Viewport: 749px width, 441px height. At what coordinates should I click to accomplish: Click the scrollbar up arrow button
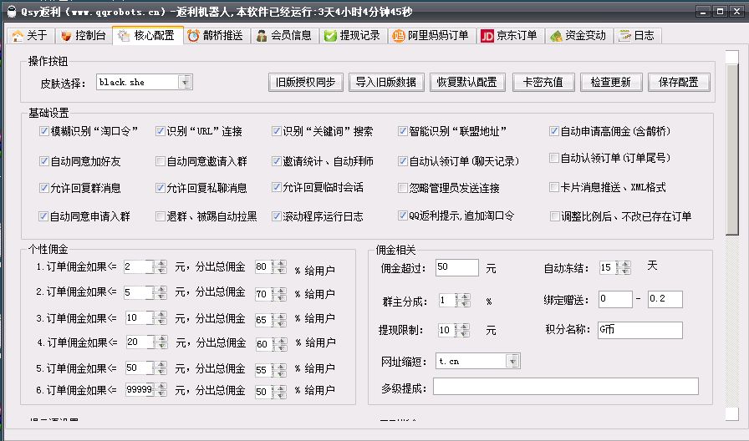[731, 57]
